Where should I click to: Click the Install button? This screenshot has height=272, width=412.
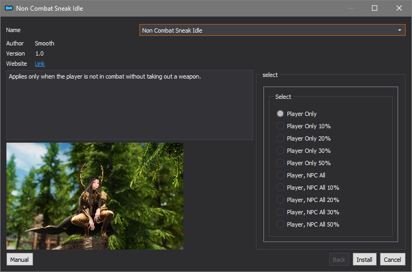tap(364, 259)
